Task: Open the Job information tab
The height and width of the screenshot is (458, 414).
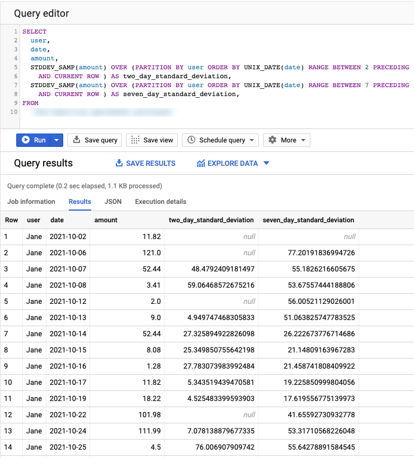Action: [31, 202]
